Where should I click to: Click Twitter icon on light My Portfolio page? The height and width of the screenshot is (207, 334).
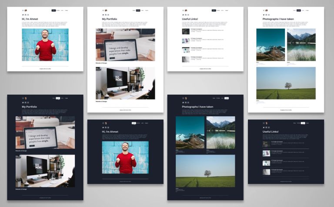103,15
